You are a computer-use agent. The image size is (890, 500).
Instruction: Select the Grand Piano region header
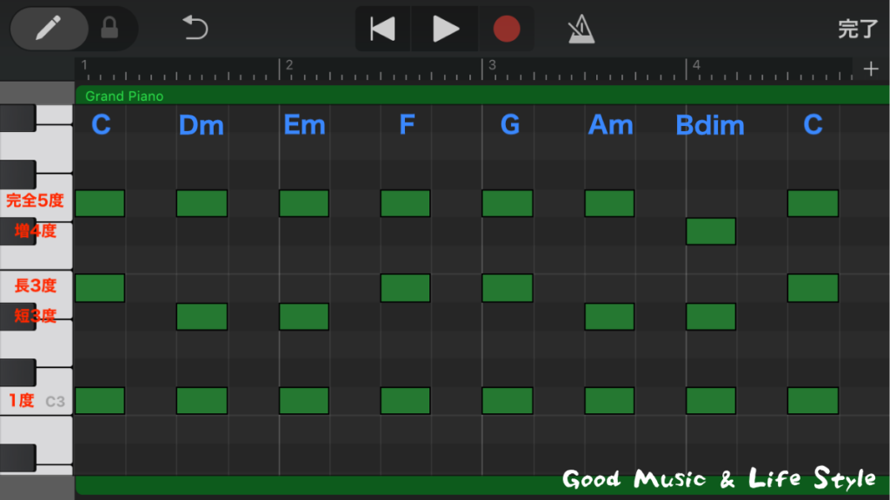tap(482, 95)
